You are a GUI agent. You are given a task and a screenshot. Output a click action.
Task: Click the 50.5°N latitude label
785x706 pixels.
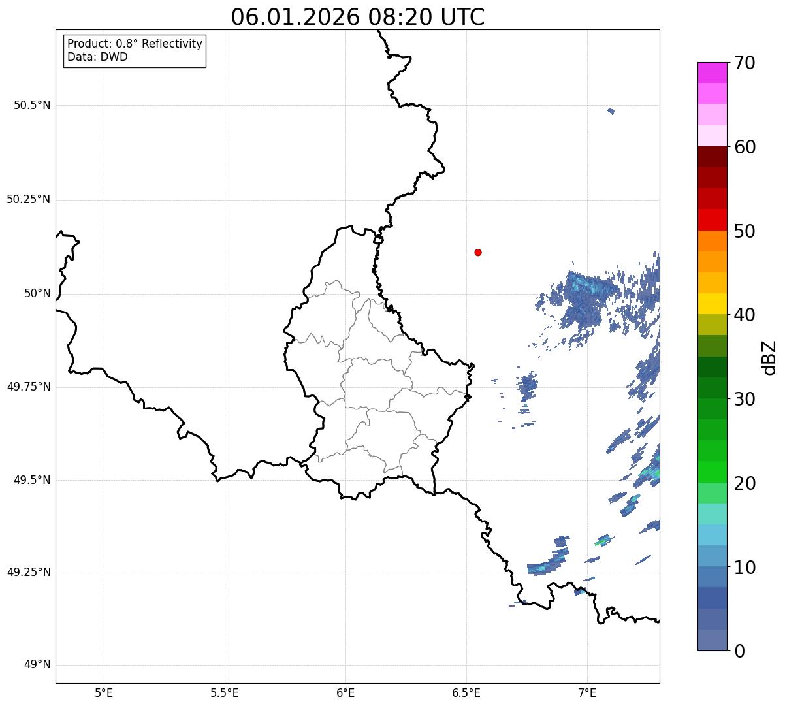click(32, 105)
